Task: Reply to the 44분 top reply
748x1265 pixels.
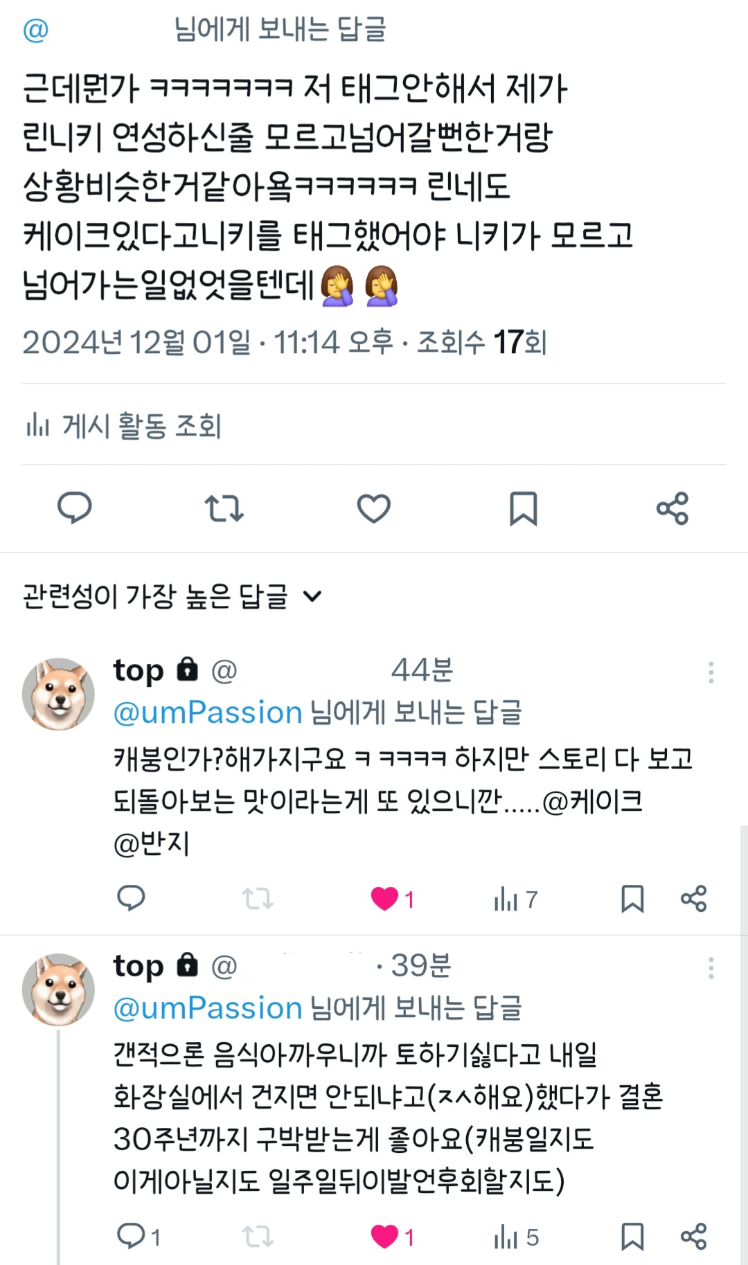Action: pos(131,898)
